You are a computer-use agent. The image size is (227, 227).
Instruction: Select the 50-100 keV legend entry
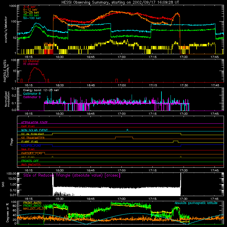pyautogui.click(x=32, y=18)
